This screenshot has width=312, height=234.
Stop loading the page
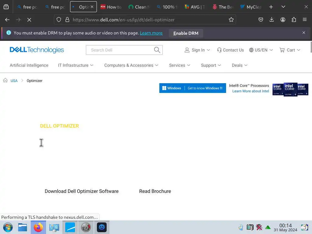(x=29, y=20)
